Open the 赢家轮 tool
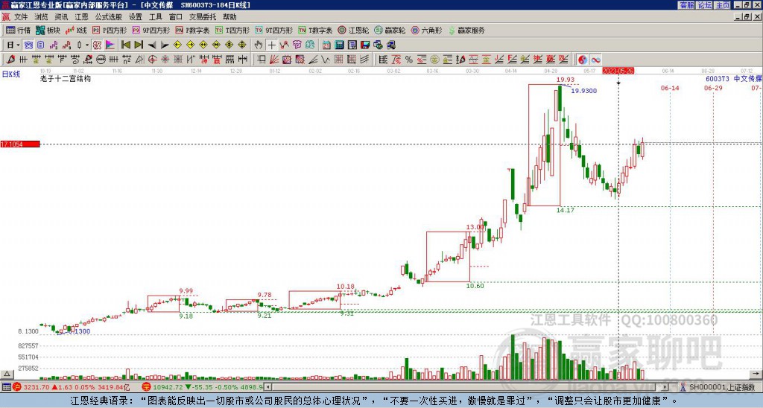The height and width of the screenshot is (408, 763). tap(390, 30)
